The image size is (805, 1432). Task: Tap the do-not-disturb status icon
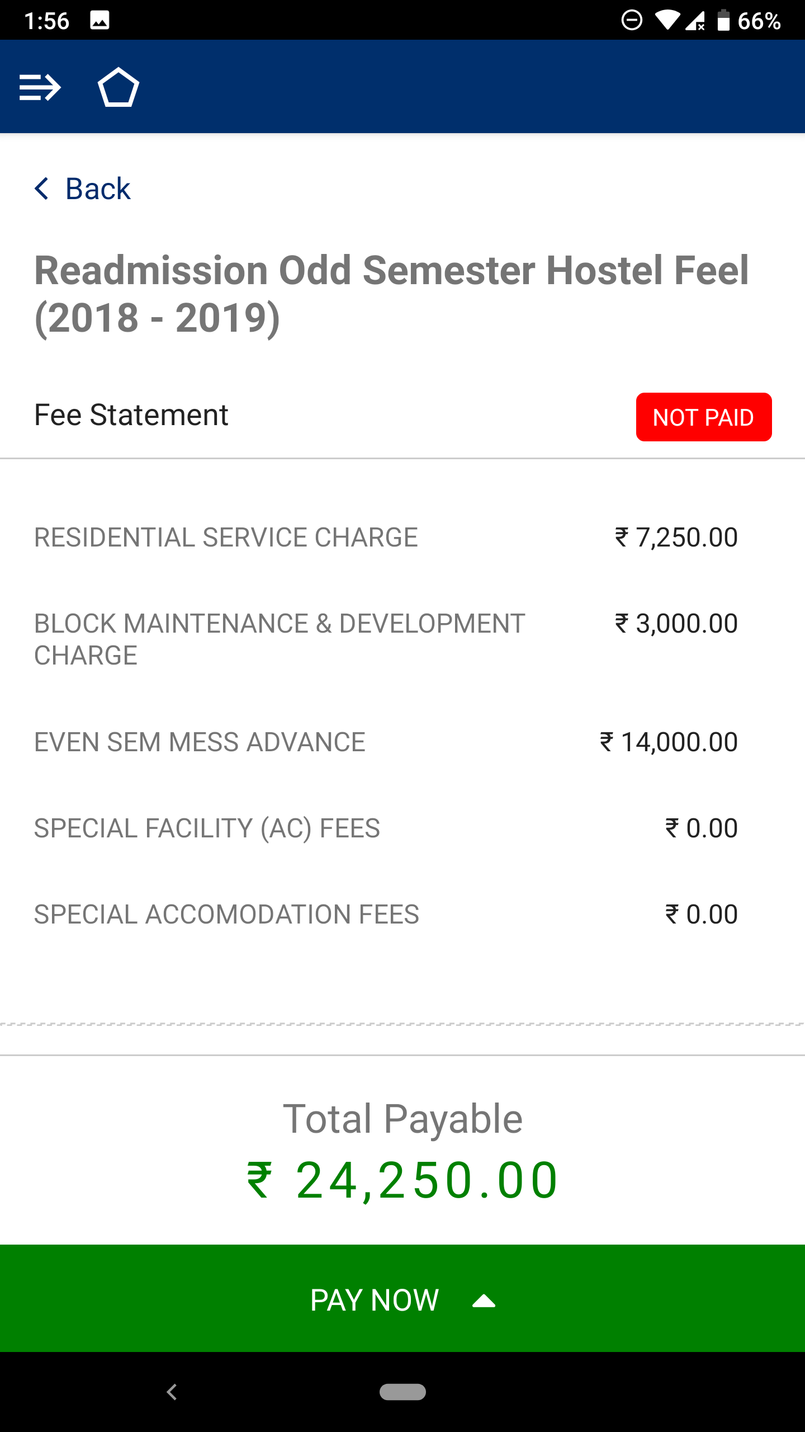pyautogui.click(x=632, y=21)
